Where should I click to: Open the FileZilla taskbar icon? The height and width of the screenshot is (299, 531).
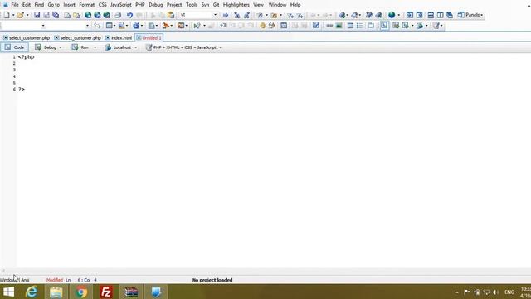click(x=106, y=292)
